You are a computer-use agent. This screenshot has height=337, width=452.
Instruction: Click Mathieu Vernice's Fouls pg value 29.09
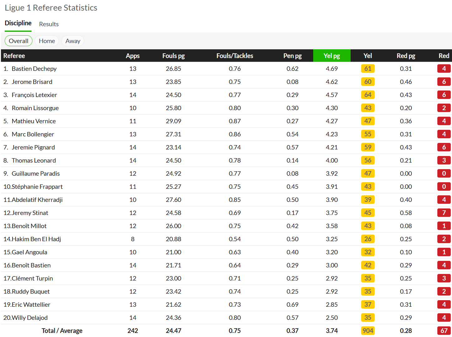(173, 121)
